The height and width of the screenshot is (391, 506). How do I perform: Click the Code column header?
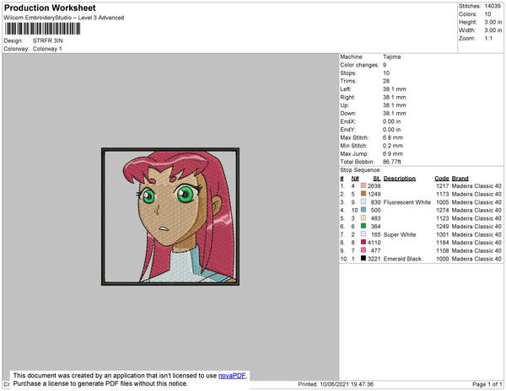(x=442, y=179)
